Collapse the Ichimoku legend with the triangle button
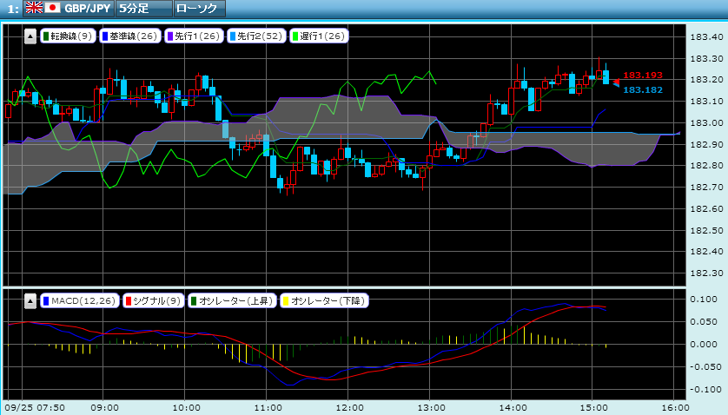Viewport: 728px width, 415px height. coord(30,36)
